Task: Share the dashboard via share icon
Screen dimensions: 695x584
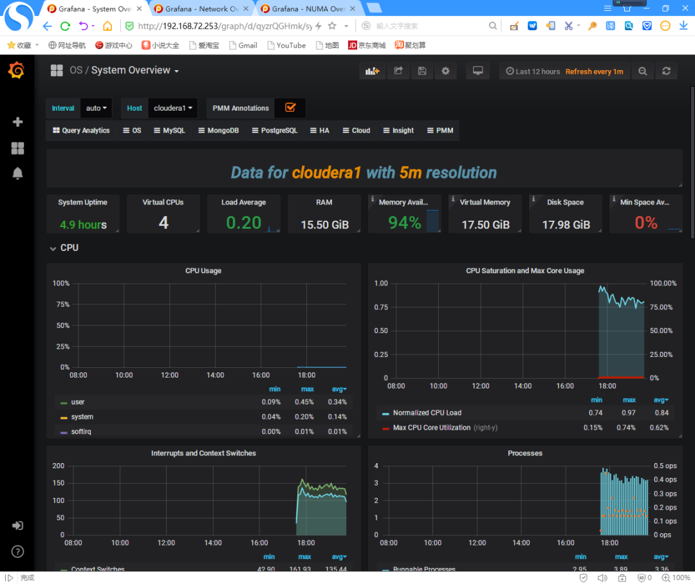Action: point(398,71)
